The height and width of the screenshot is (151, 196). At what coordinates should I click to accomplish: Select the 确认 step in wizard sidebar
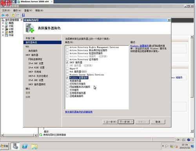(28, 88)
